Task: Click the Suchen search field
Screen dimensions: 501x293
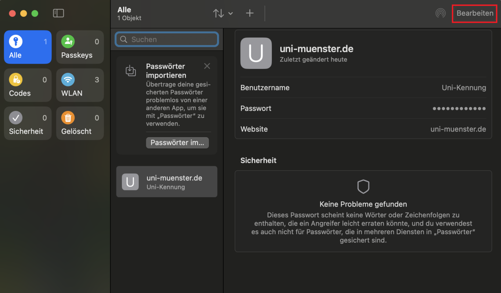Action: point(167,40)
